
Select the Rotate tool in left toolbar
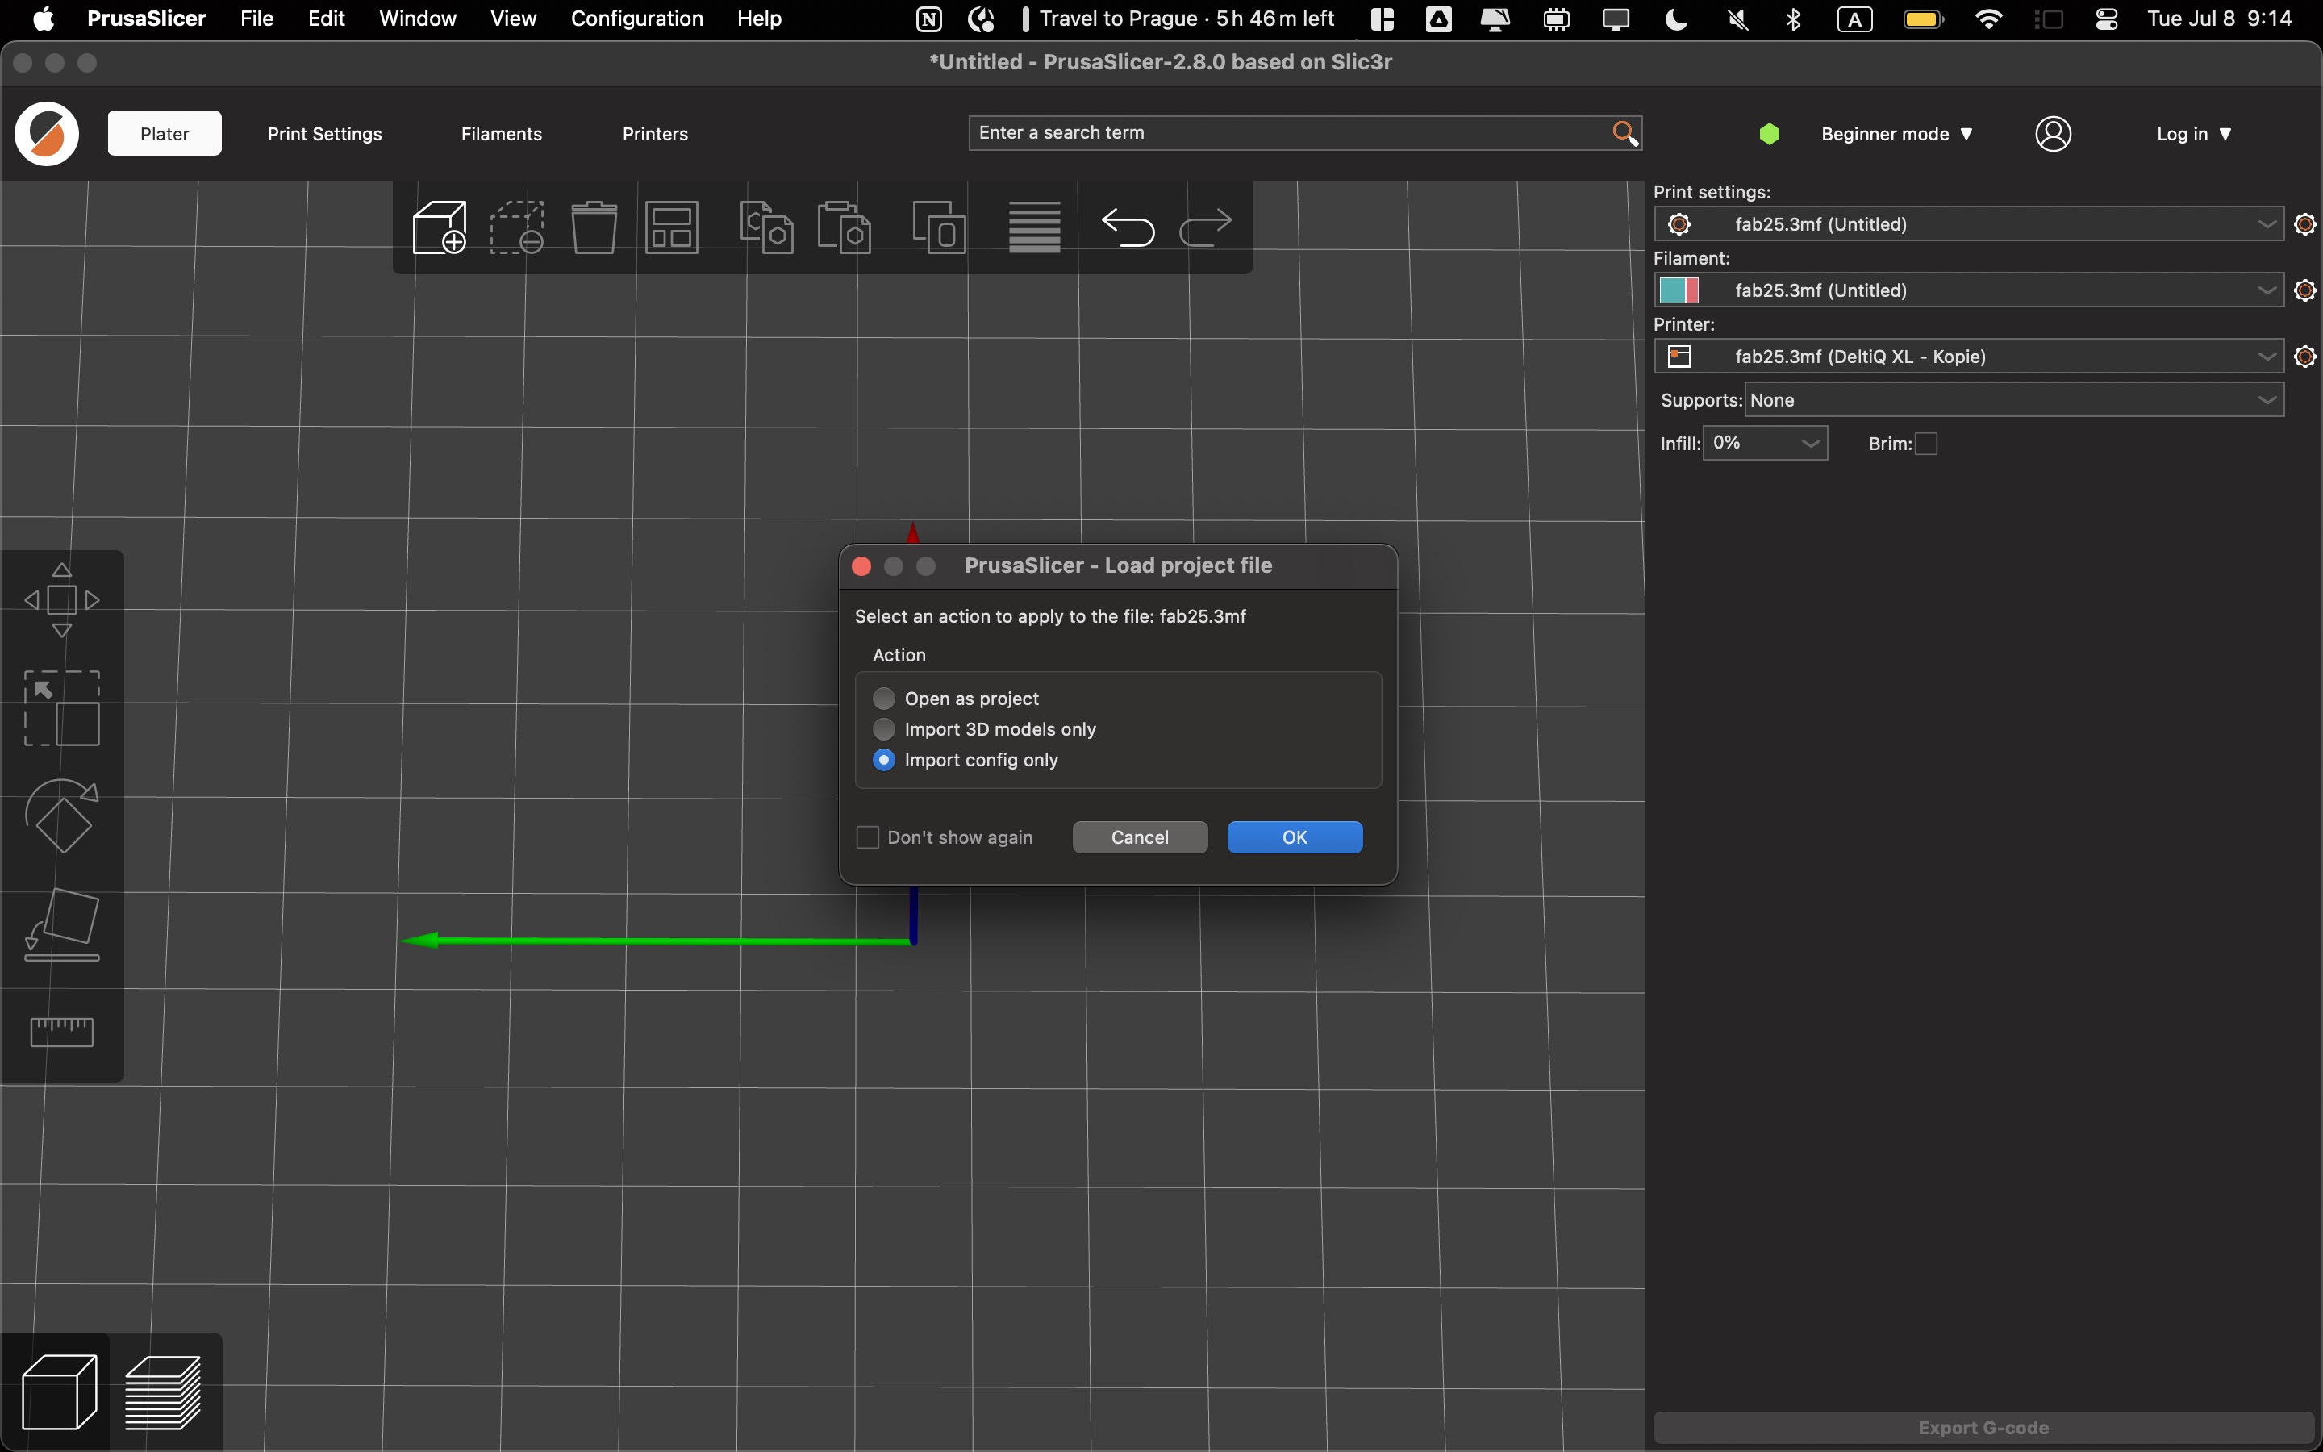click(61, 816)
